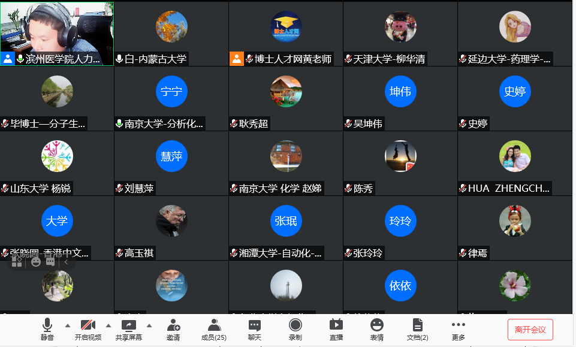The height and width of the screenshot is (347, 576).
Task: Select 博士人才网黄老师 participant tile
Action: [286, 34]
